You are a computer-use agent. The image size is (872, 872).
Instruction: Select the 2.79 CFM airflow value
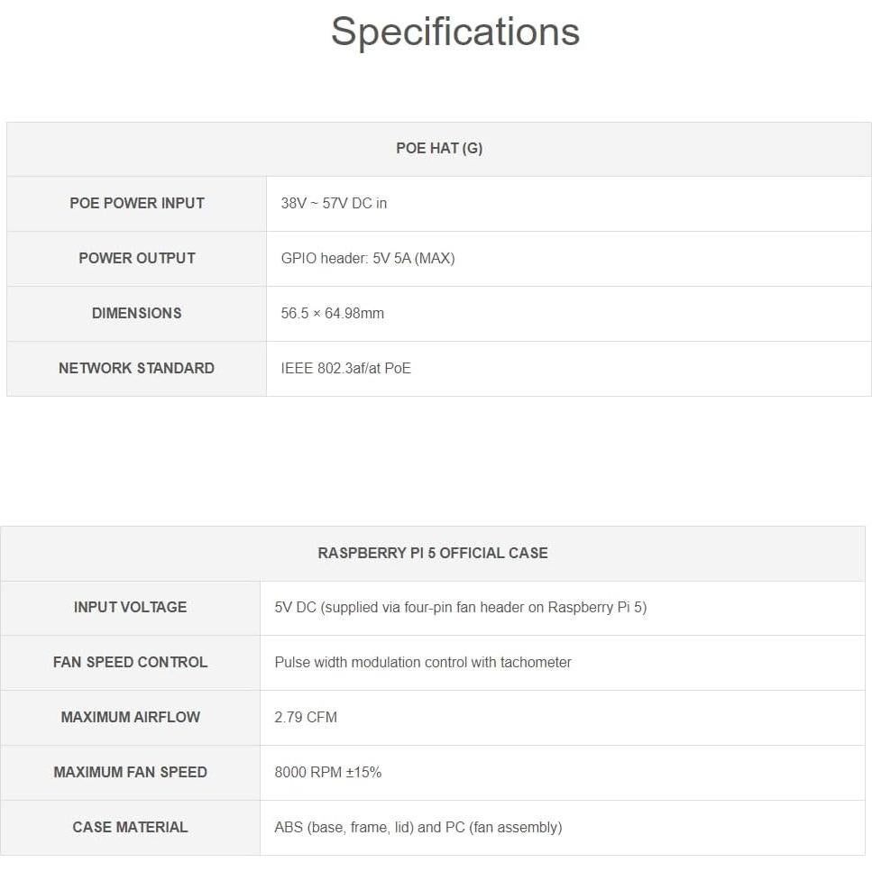coord(306,718)
